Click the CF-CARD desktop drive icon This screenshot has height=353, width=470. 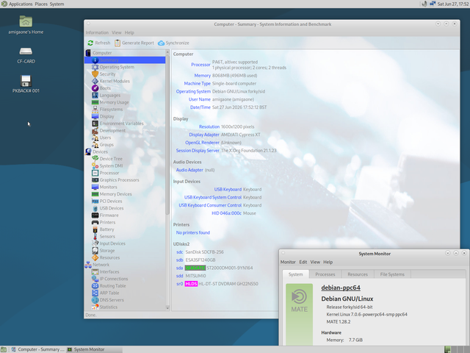pyautogui.click(x=26, y=51)
